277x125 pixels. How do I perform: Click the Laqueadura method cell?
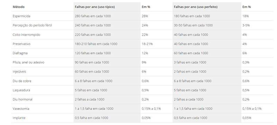(21, 90)
